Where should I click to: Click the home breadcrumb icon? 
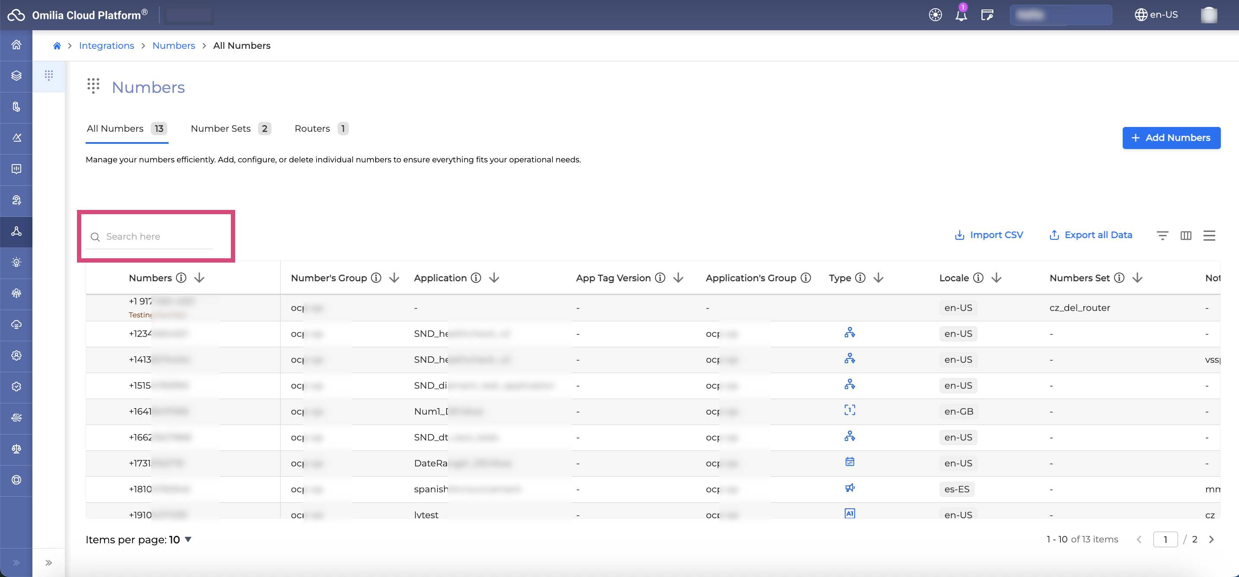57,46
